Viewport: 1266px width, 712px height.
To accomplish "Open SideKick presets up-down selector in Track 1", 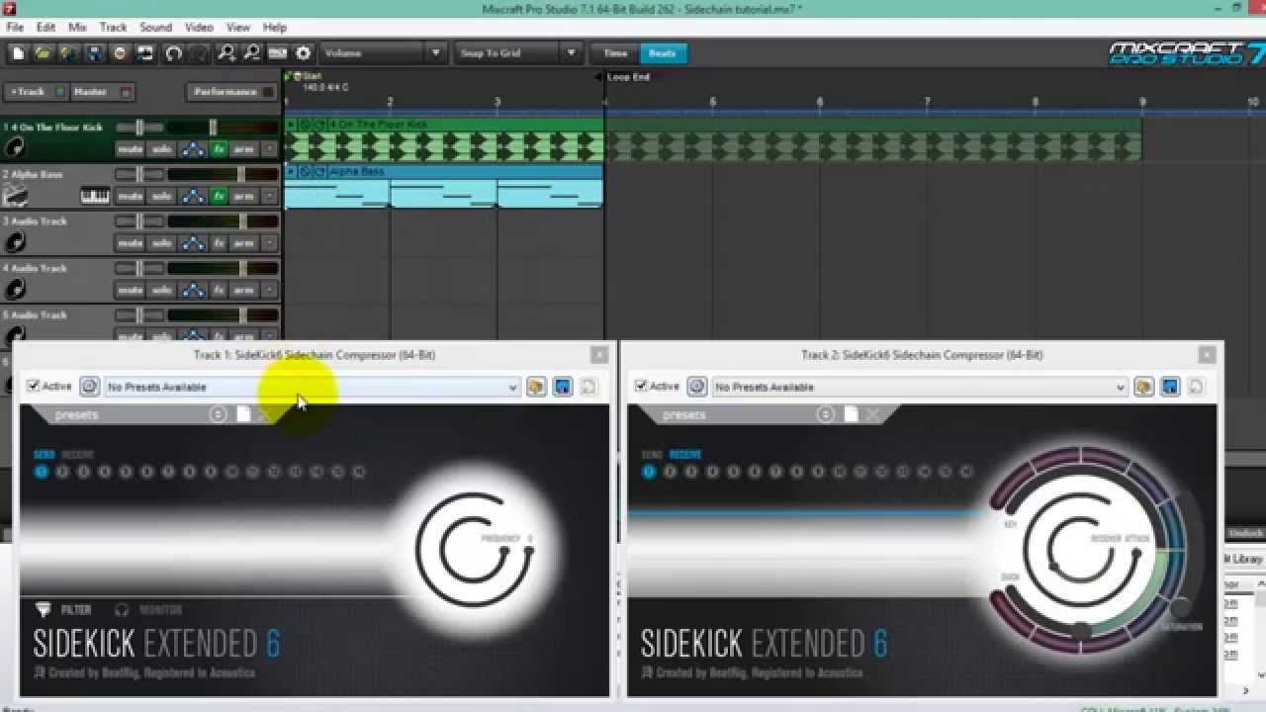I will pyautogui.click(x=219, y=414).
